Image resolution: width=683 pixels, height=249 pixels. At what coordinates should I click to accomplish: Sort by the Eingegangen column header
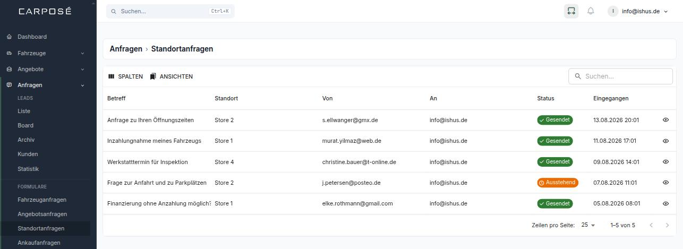[x=611, y=98]
